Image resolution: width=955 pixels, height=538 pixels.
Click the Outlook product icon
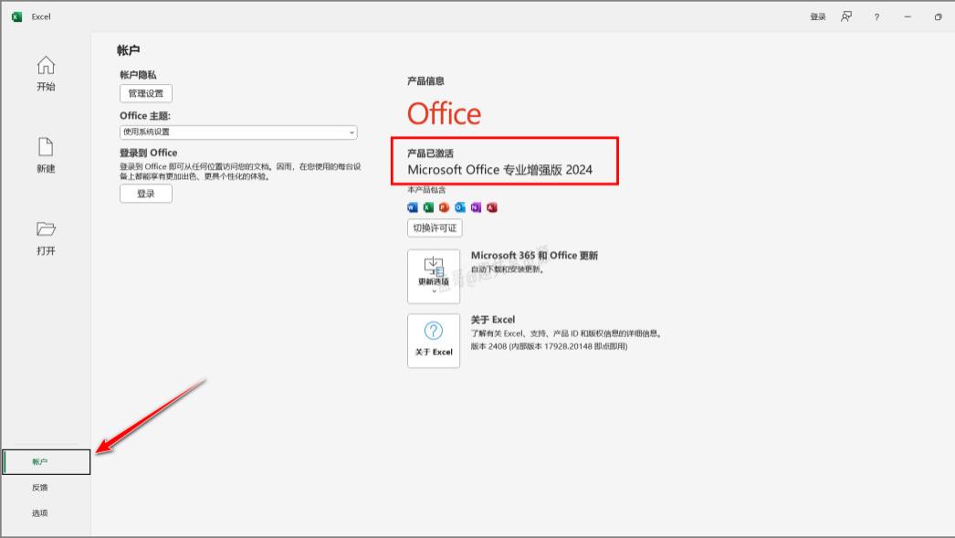pos(460,207)
